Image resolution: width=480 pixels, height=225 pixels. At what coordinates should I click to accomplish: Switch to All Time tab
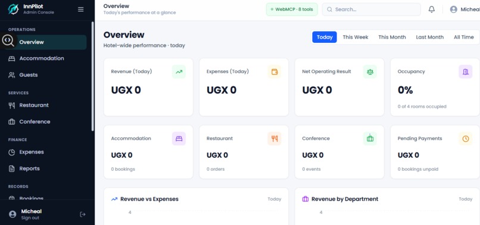463,37
